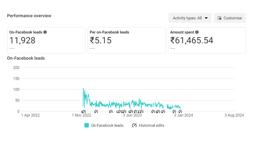Toggle On-Facebook leads legend label
The height and width of the screenshot is (152, 254).
click(107, 125)
